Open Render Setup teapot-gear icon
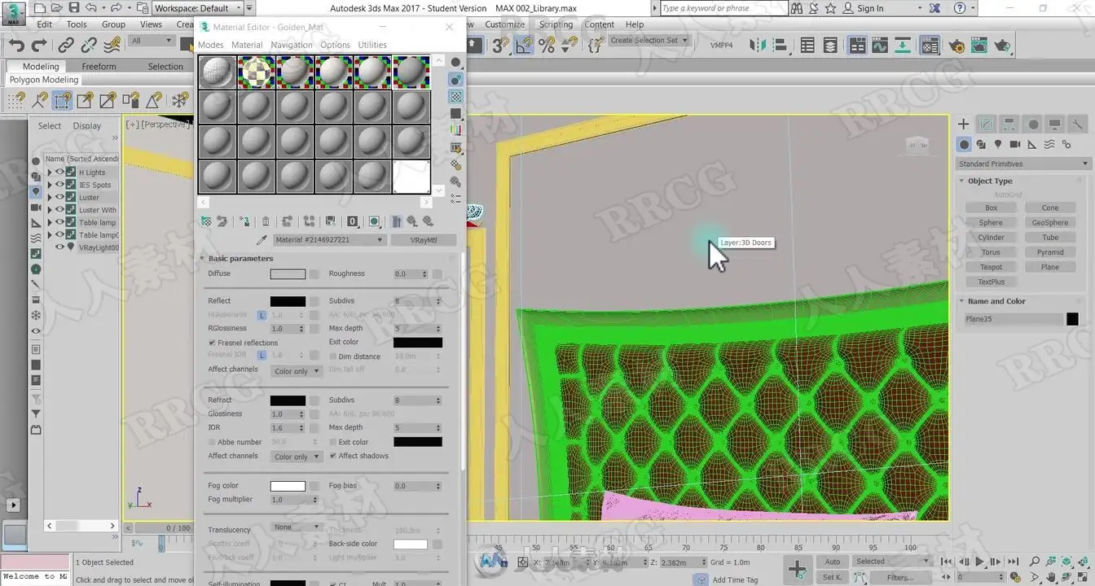The height and width of the screenshot is (586, 1095). click(956, 46)
